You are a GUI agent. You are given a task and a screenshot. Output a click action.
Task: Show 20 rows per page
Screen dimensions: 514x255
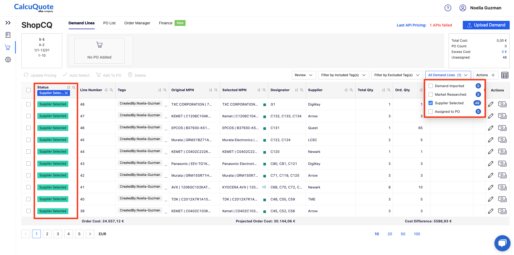(390, 234)
